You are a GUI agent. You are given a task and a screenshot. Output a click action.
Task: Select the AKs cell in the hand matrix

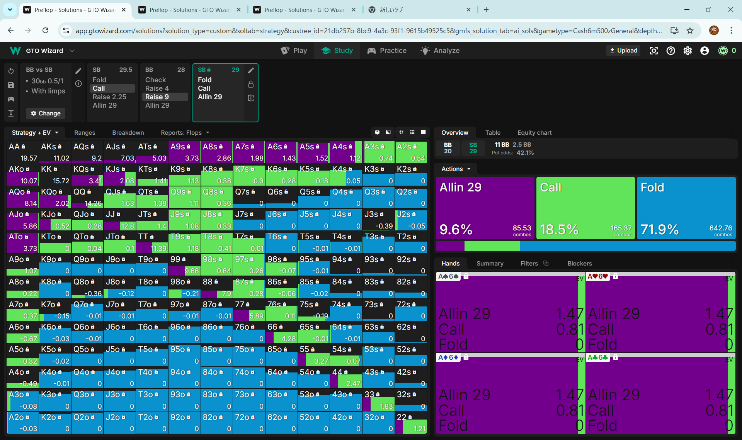pyautogui.click(x=55, y=152)
